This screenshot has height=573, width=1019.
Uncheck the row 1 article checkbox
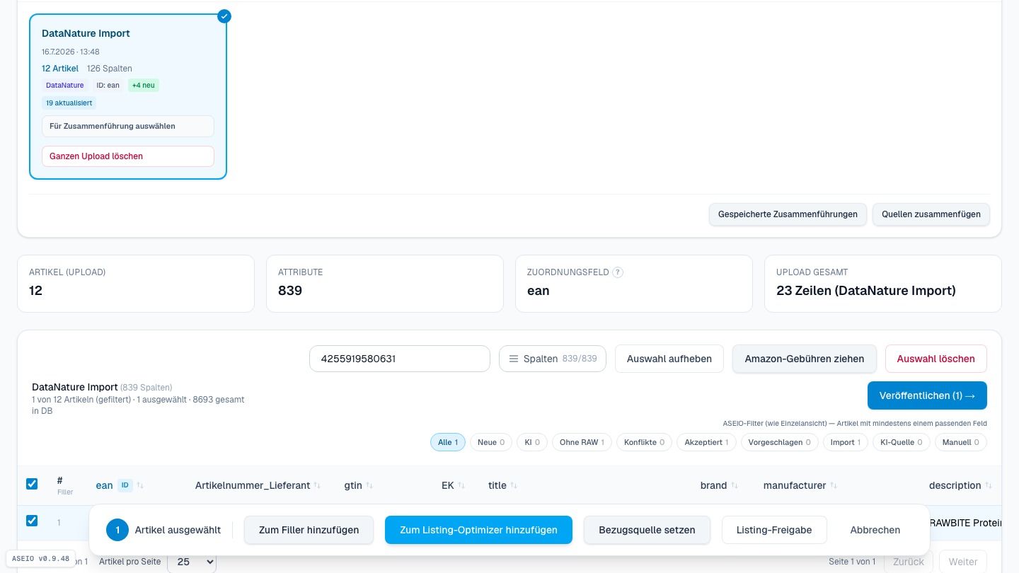click(x=32, y=521)
